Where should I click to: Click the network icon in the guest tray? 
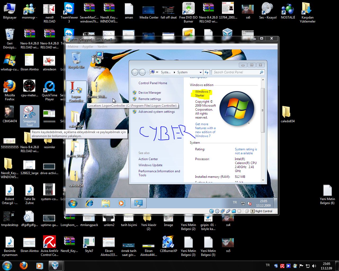click(x=243, y=203)
